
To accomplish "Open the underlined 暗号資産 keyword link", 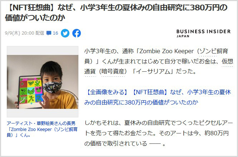I will 113,71.
